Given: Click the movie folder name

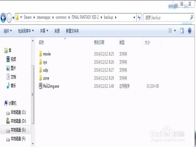Looking at the screenshot, I should point(47,54).
